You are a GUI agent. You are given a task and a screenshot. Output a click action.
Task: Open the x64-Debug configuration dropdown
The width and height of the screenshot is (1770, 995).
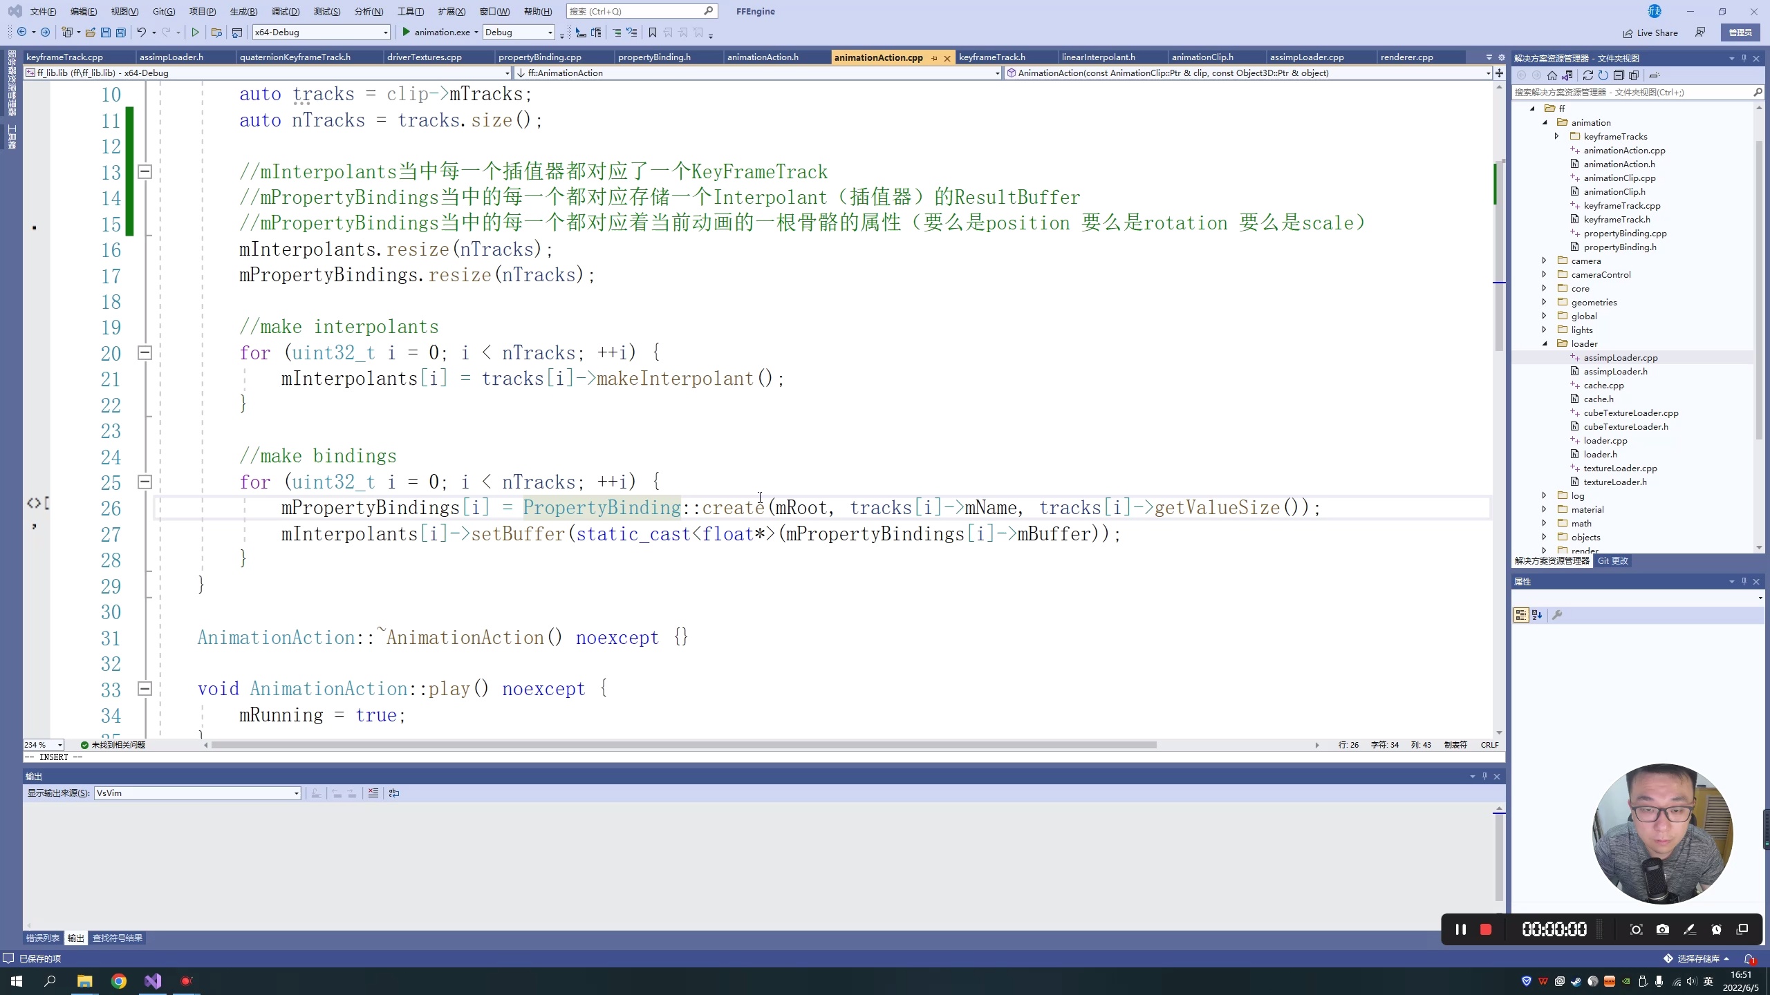[385, 32]
